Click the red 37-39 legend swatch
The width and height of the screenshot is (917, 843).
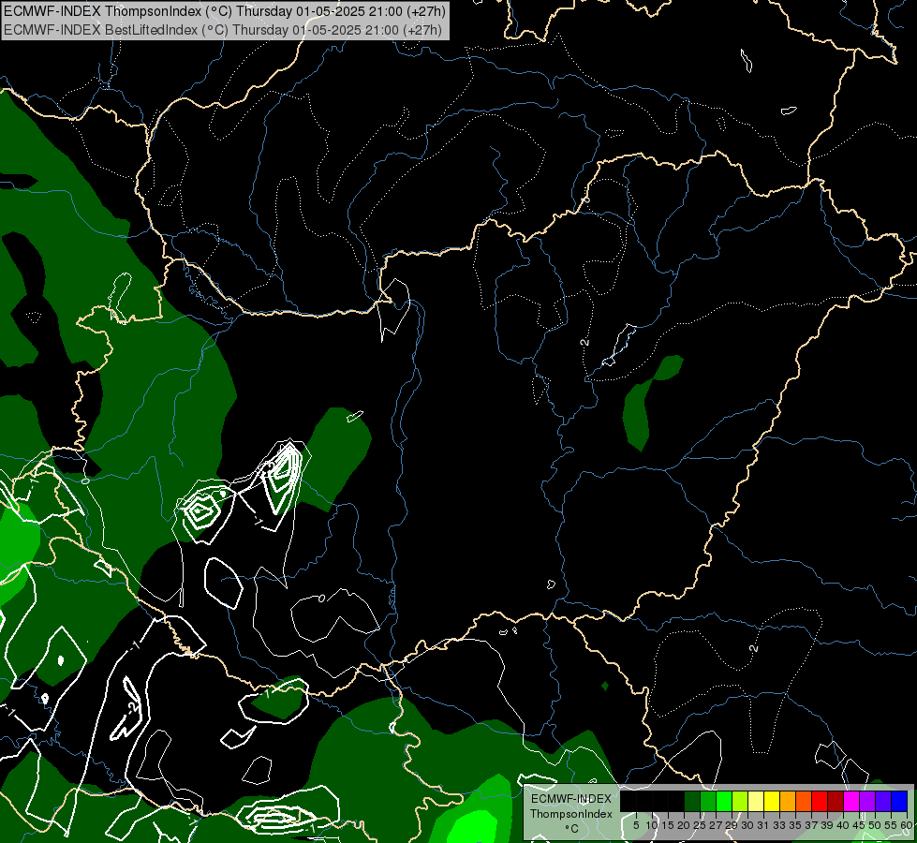(x=820, y=801)
